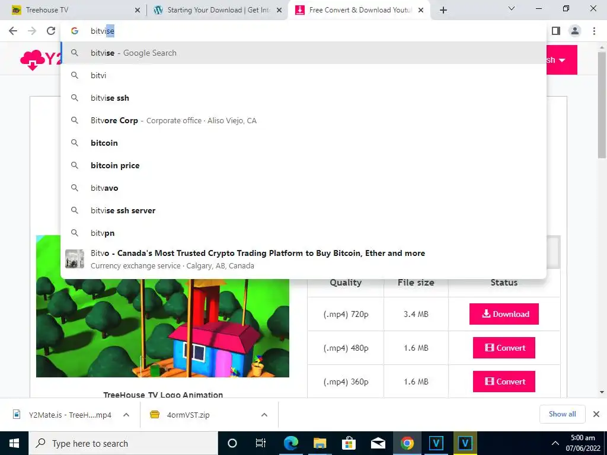607x455 pixels.
Task: Select 'bitvise ssh server' suggestion
Action: 303,210
